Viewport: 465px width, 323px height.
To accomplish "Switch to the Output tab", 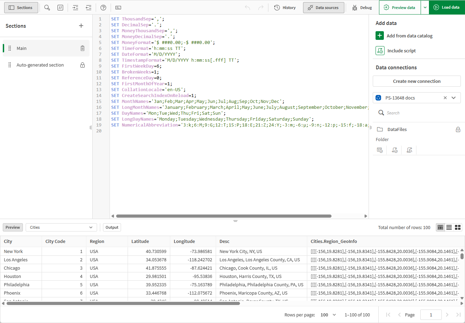I will [112, 227].
